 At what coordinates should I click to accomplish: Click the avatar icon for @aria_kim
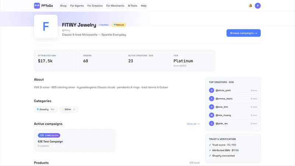click(211, 107)
